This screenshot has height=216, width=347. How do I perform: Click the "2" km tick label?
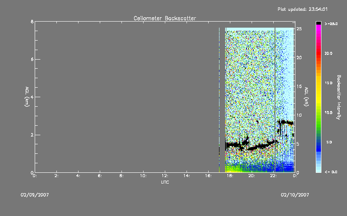click(x=32, y=135)
